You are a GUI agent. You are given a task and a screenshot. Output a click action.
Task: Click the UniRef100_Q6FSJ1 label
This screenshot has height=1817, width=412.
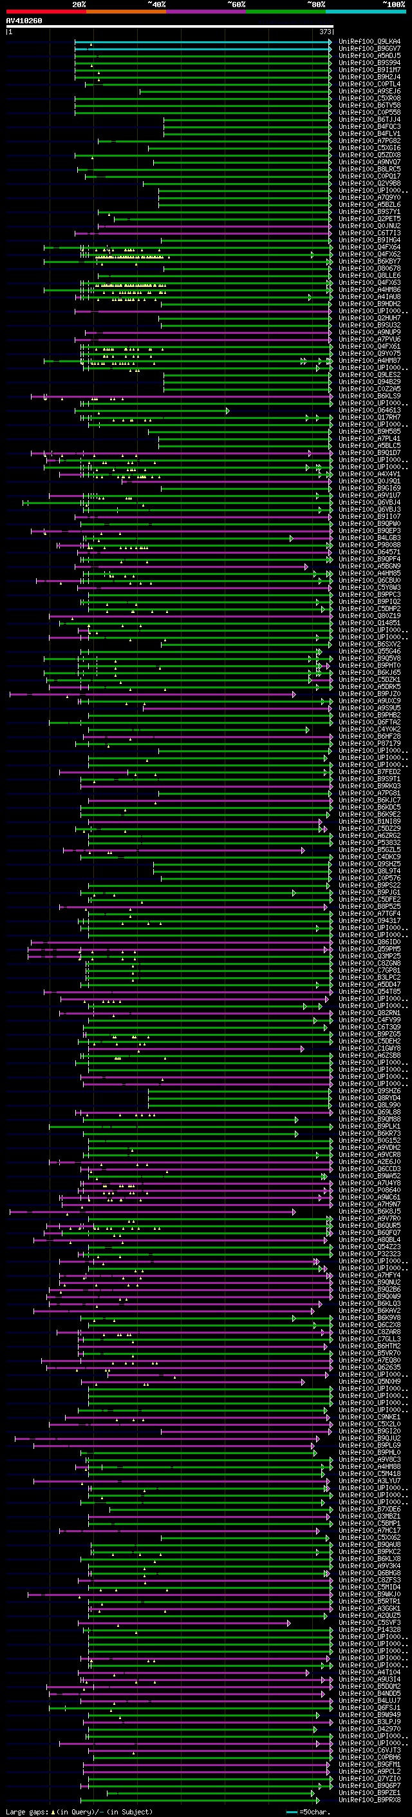370,1707
